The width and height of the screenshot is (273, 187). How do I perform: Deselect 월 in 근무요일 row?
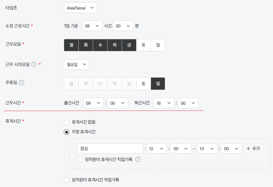pos(71,45)
